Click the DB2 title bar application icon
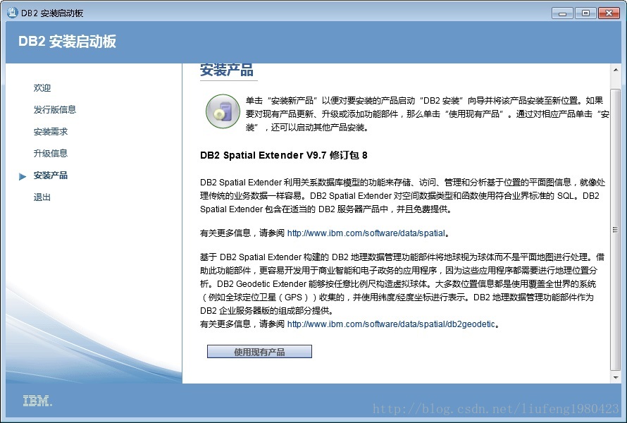The height and width of the screenshot is (423, 627). tap(13, 13)
